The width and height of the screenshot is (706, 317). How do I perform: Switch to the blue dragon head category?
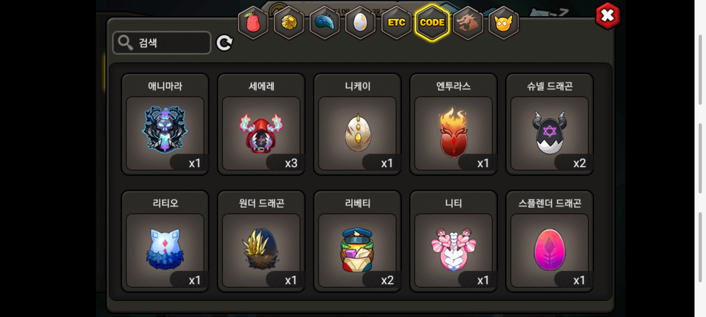pyautogui.click(x=325, y=23)
